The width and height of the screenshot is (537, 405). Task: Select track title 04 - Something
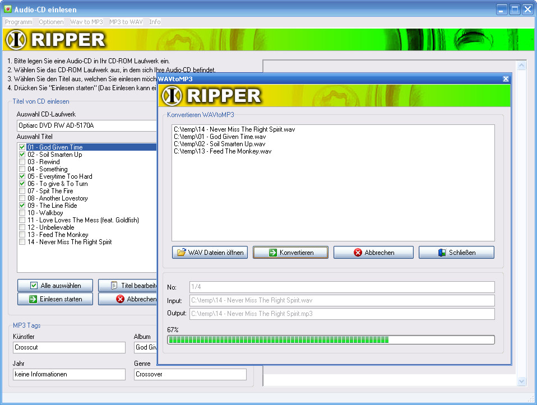[47, 169]
